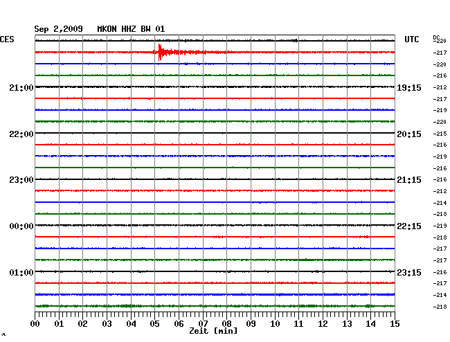
Task: Click the date label 'Sep 2,2009'
Action: click(x=58, y=29)
